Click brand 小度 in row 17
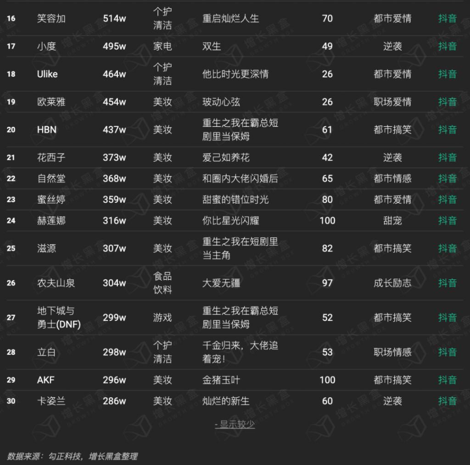Screen dimensions: 470x465 [x=46, y=46]
